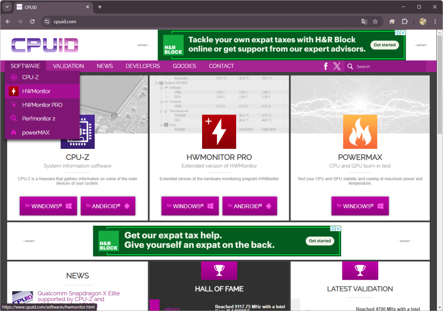Click the CPU-Z card heading

pyautogui.click(x=78, y=157)
